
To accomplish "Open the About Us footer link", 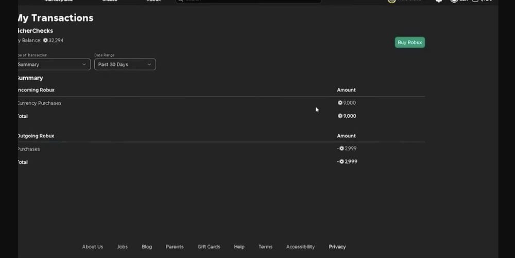I will point(93,247).
